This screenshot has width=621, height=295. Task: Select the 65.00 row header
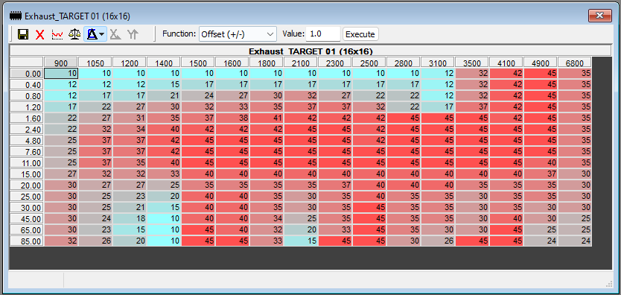27,229
